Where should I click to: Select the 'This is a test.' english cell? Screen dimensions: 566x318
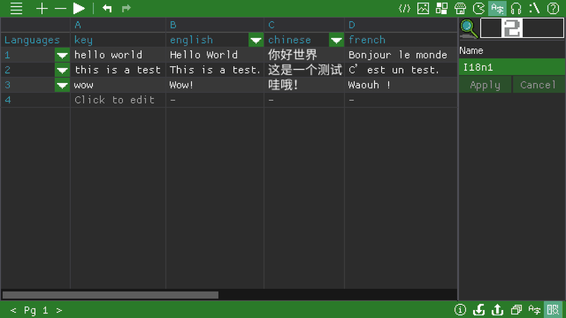coord(215,70)
